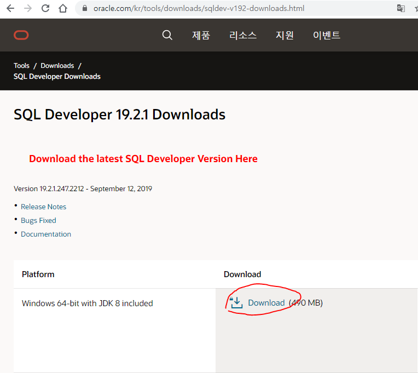Open the translate page icon
This screenshot has width=418, height=373.
pyautogui.click(x=400, y=8)
